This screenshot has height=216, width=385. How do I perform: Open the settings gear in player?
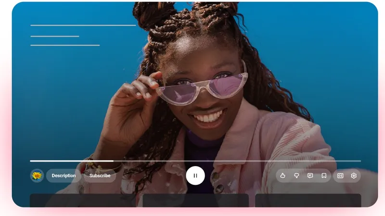click(x=354, y=176)
